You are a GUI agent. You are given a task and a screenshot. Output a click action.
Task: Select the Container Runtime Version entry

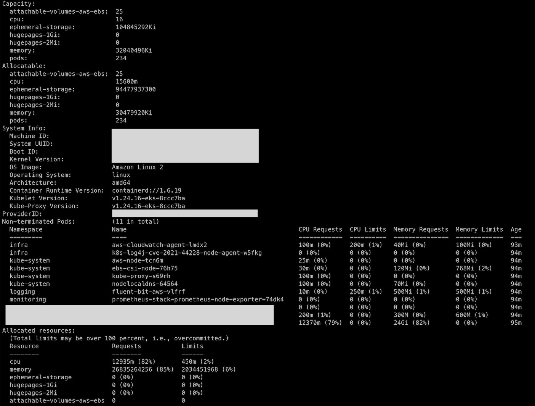56,190
